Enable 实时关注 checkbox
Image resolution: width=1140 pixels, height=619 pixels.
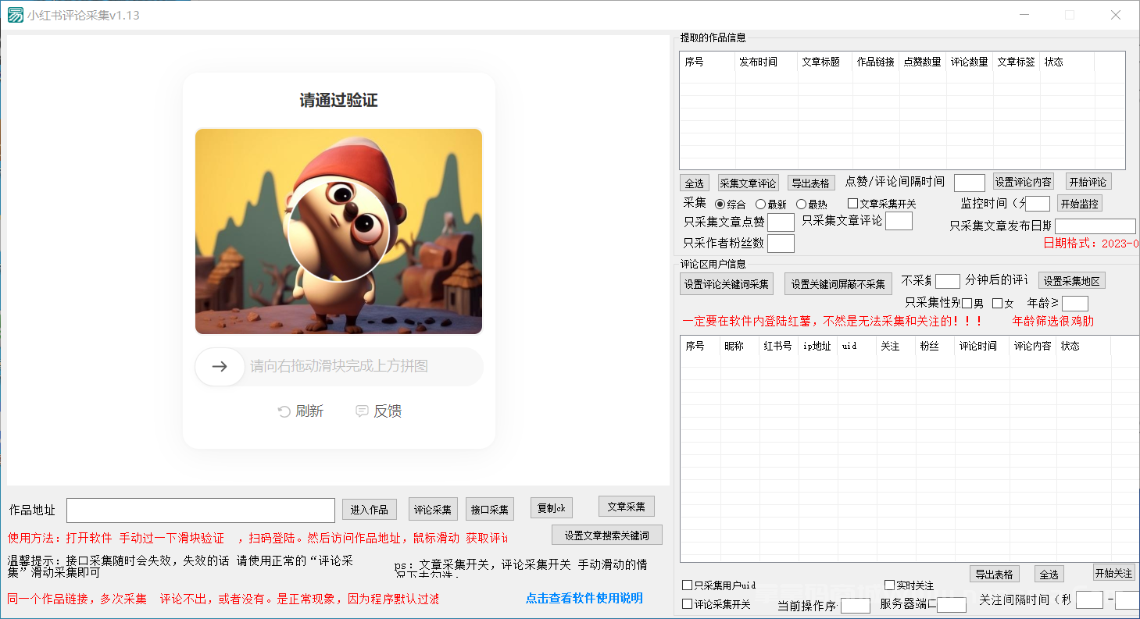pos(888,584)
